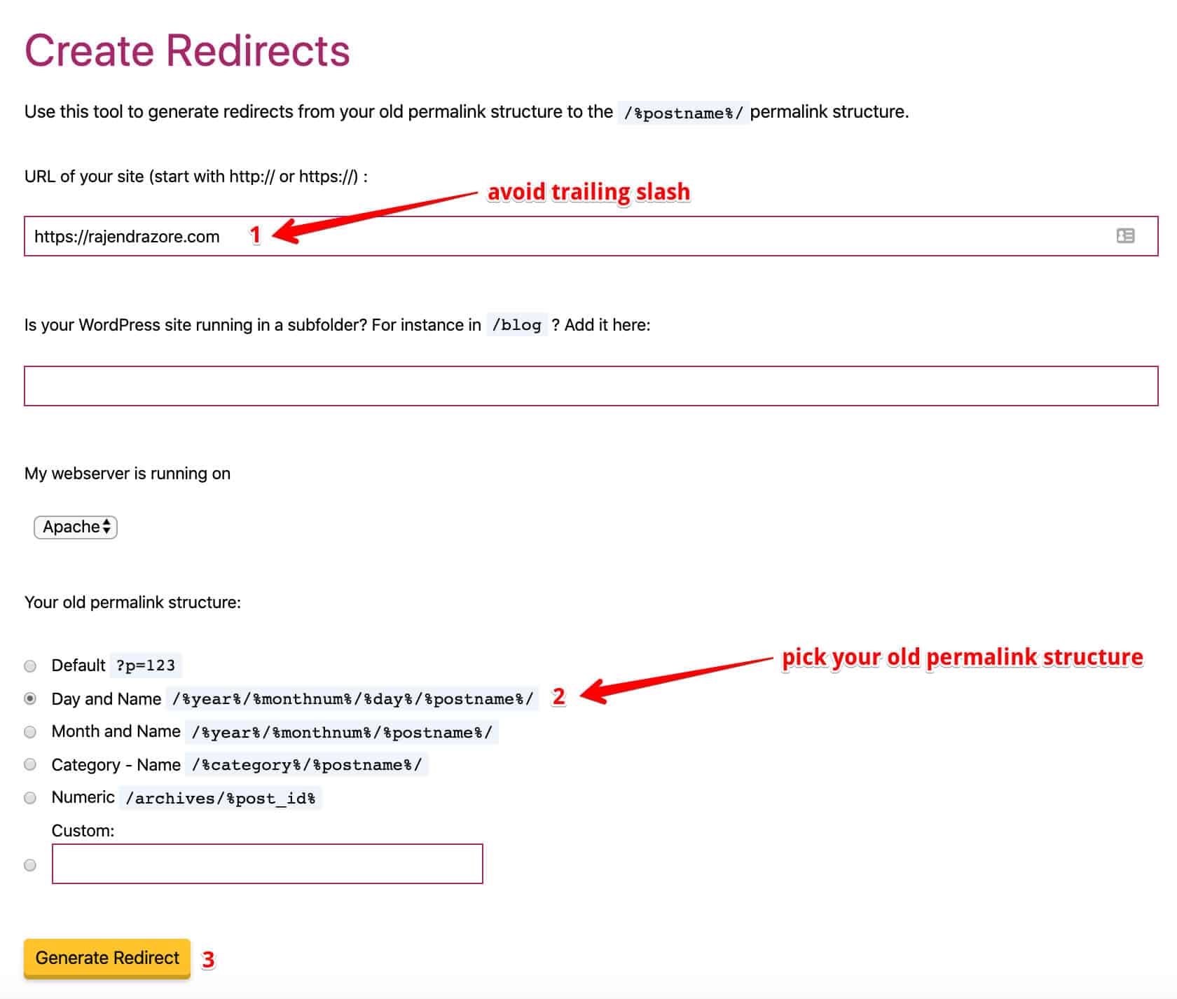Select Category - Name permalink radio
1177x999 pixels.
point(30,764)
